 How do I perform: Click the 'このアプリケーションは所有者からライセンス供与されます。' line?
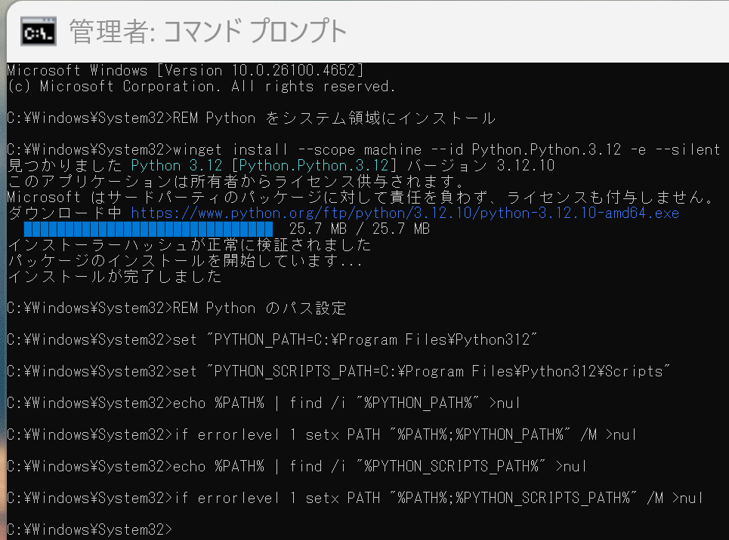tap(236, 181)
